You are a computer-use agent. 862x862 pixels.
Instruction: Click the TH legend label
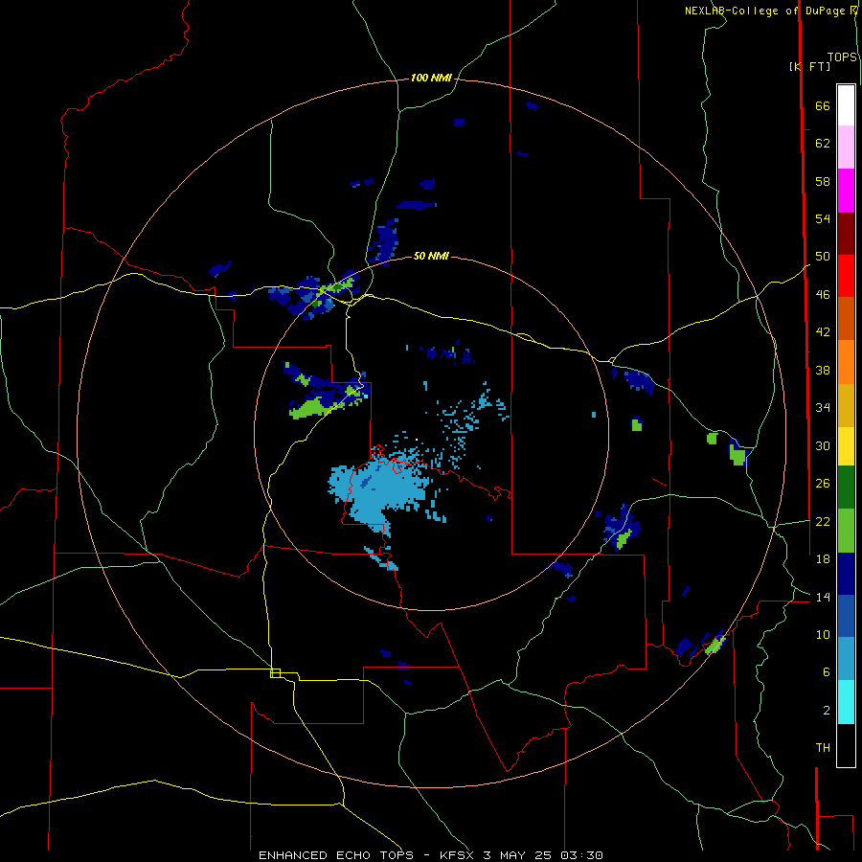823,747
